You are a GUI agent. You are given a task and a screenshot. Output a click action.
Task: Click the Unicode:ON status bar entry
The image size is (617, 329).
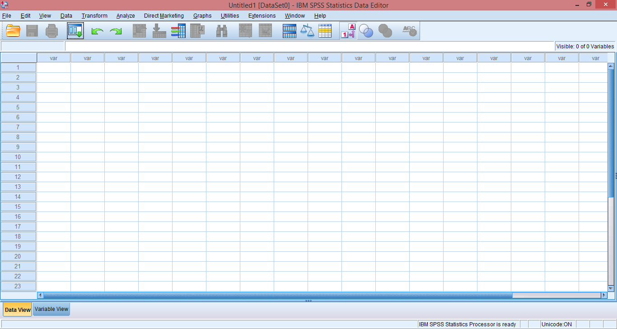tap(557, 324)
